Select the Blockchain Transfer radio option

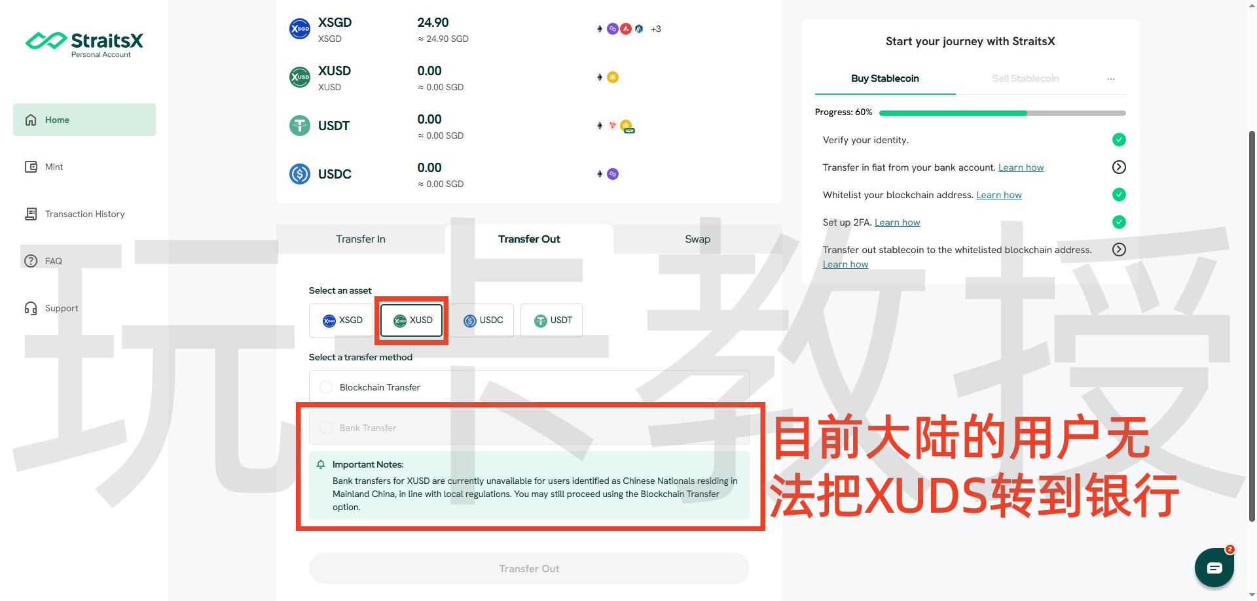coord(326,387)
